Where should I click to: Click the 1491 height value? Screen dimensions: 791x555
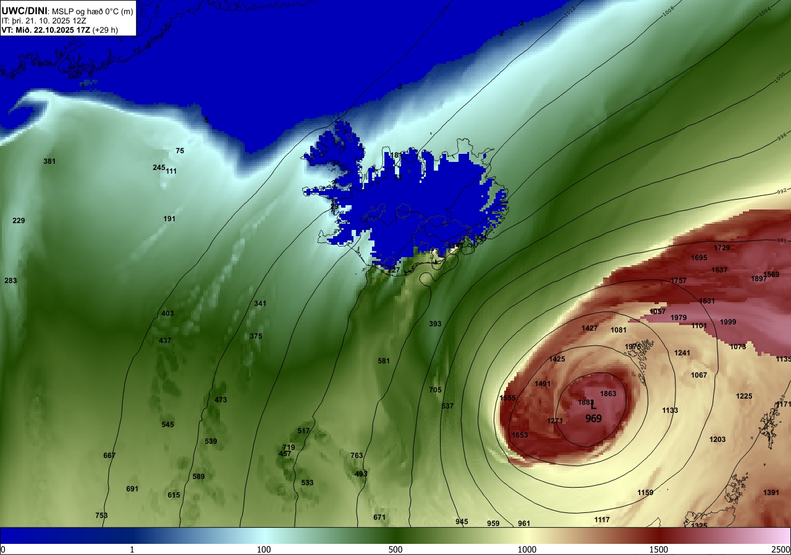pos(543,384)
